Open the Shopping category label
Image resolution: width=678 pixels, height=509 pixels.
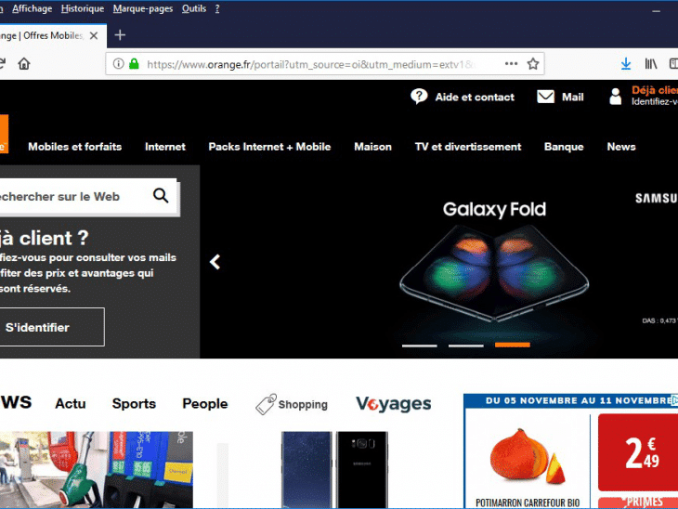[x=303, y=404]
